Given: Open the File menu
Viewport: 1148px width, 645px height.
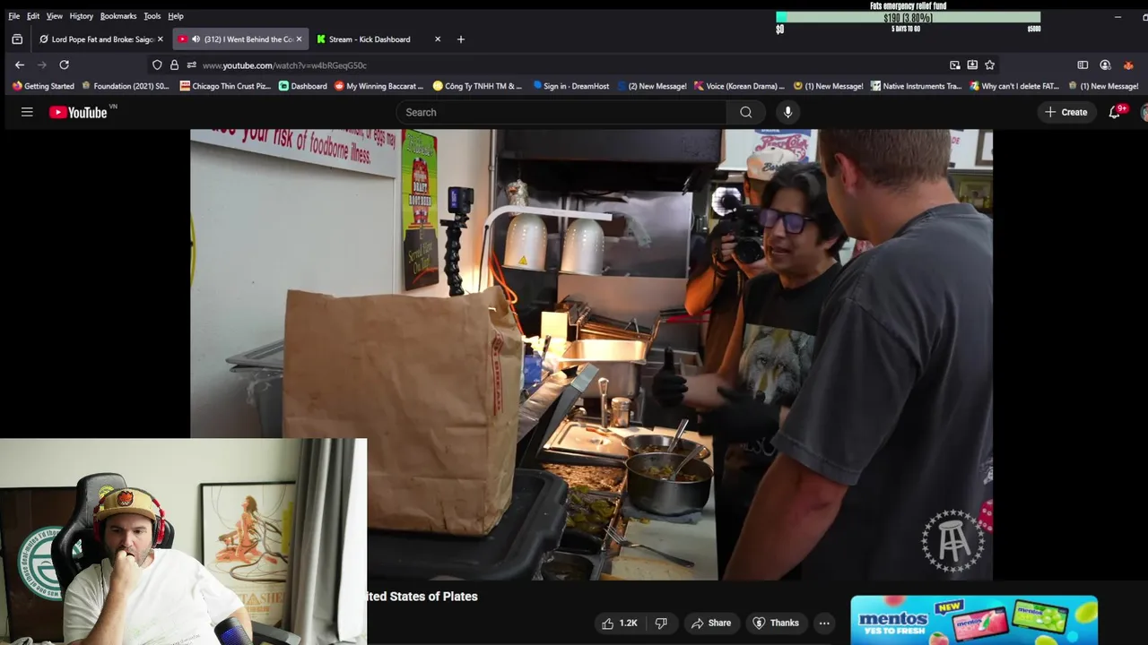Looking at the screenshot, I should [x=14, y=16].
